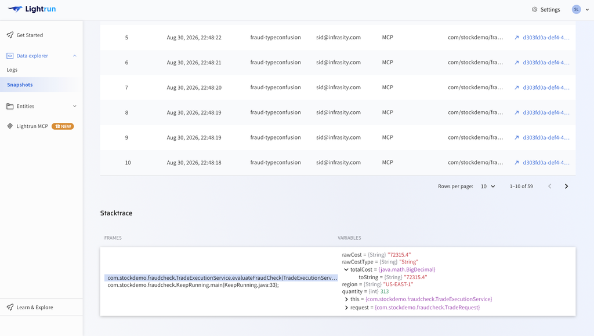This screenshot has height=336, width=594.
Task: Expand the 'this' variable node
Action: [346, 300]
